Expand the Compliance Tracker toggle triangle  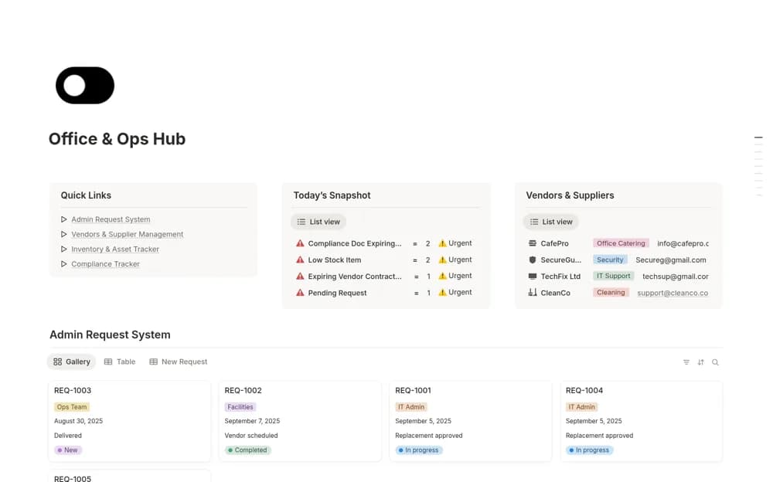[x=63, y=263]
